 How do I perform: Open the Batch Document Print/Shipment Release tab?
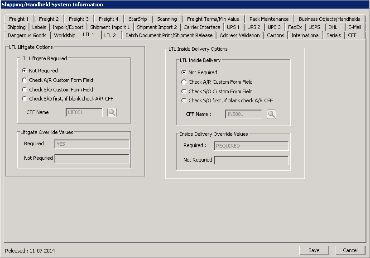168,35
